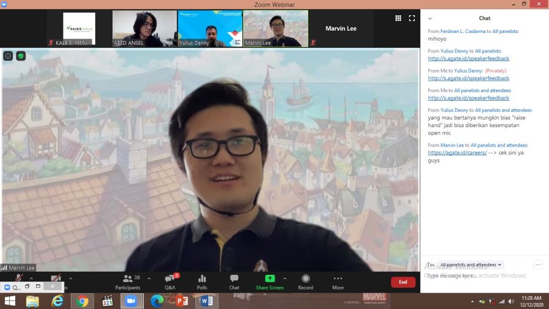Close the small minimized Zoom window
The width and height of the screenshot is (549, 309).
52,286
